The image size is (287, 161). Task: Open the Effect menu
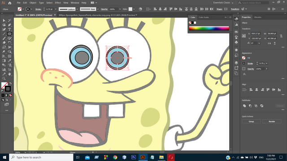58,3
